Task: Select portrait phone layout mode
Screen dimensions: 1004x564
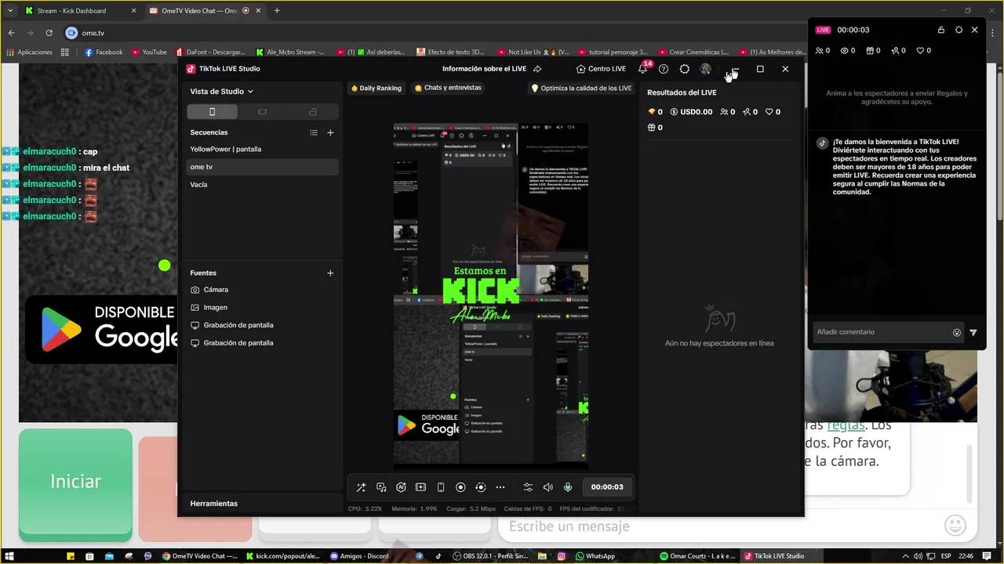Action: point(212,112)
